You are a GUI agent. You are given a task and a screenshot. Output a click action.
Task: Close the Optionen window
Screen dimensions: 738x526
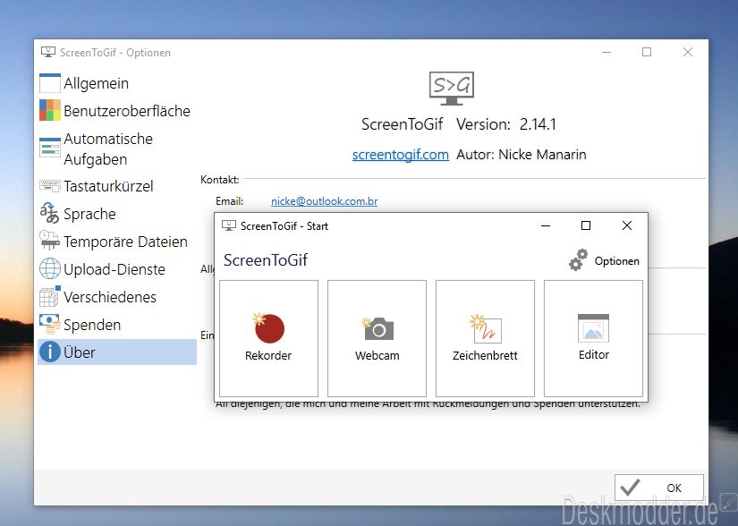pyautogui.click(x=688, y=52)
